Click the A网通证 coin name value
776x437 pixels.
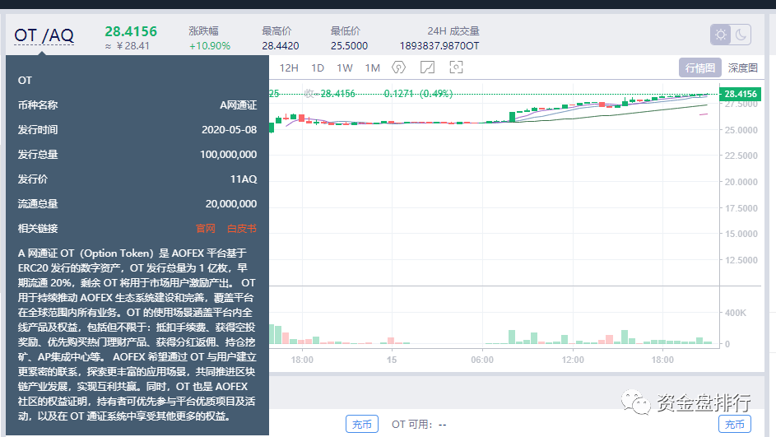pos(239,105)
